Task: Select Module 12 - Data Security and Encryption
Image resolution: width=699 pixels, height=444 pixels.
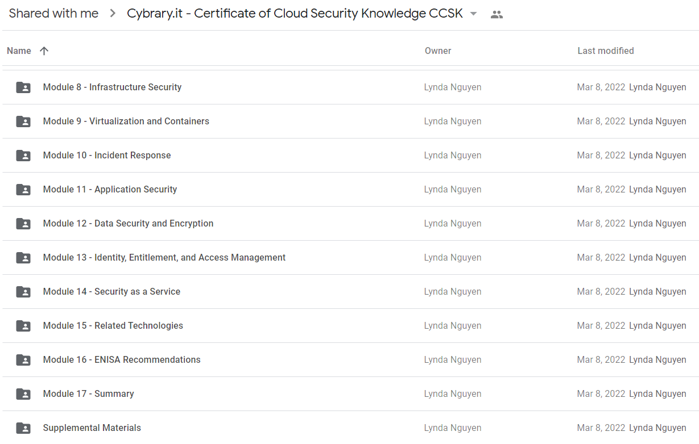Action: tap(128, 223)
